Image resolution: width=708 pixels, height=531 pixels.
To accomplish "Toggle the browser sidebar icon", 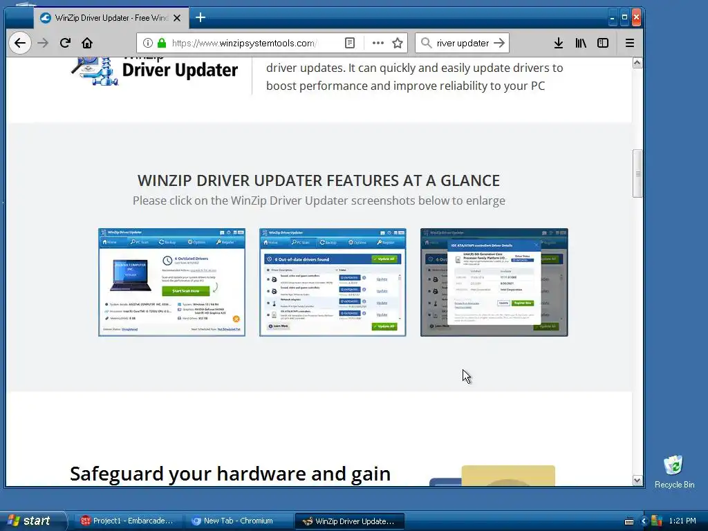I will coord(603,43).
